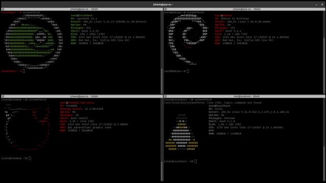
Task: Click the 'OS: rocky' line
Action: pyautogui.click(x=215, y=109)
